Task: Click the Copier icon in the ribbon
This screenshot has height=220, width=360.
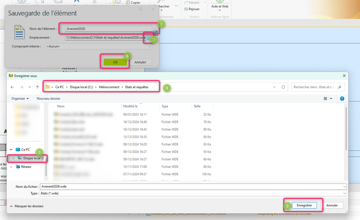Action: pyautogui.click(x=128, y=3)
